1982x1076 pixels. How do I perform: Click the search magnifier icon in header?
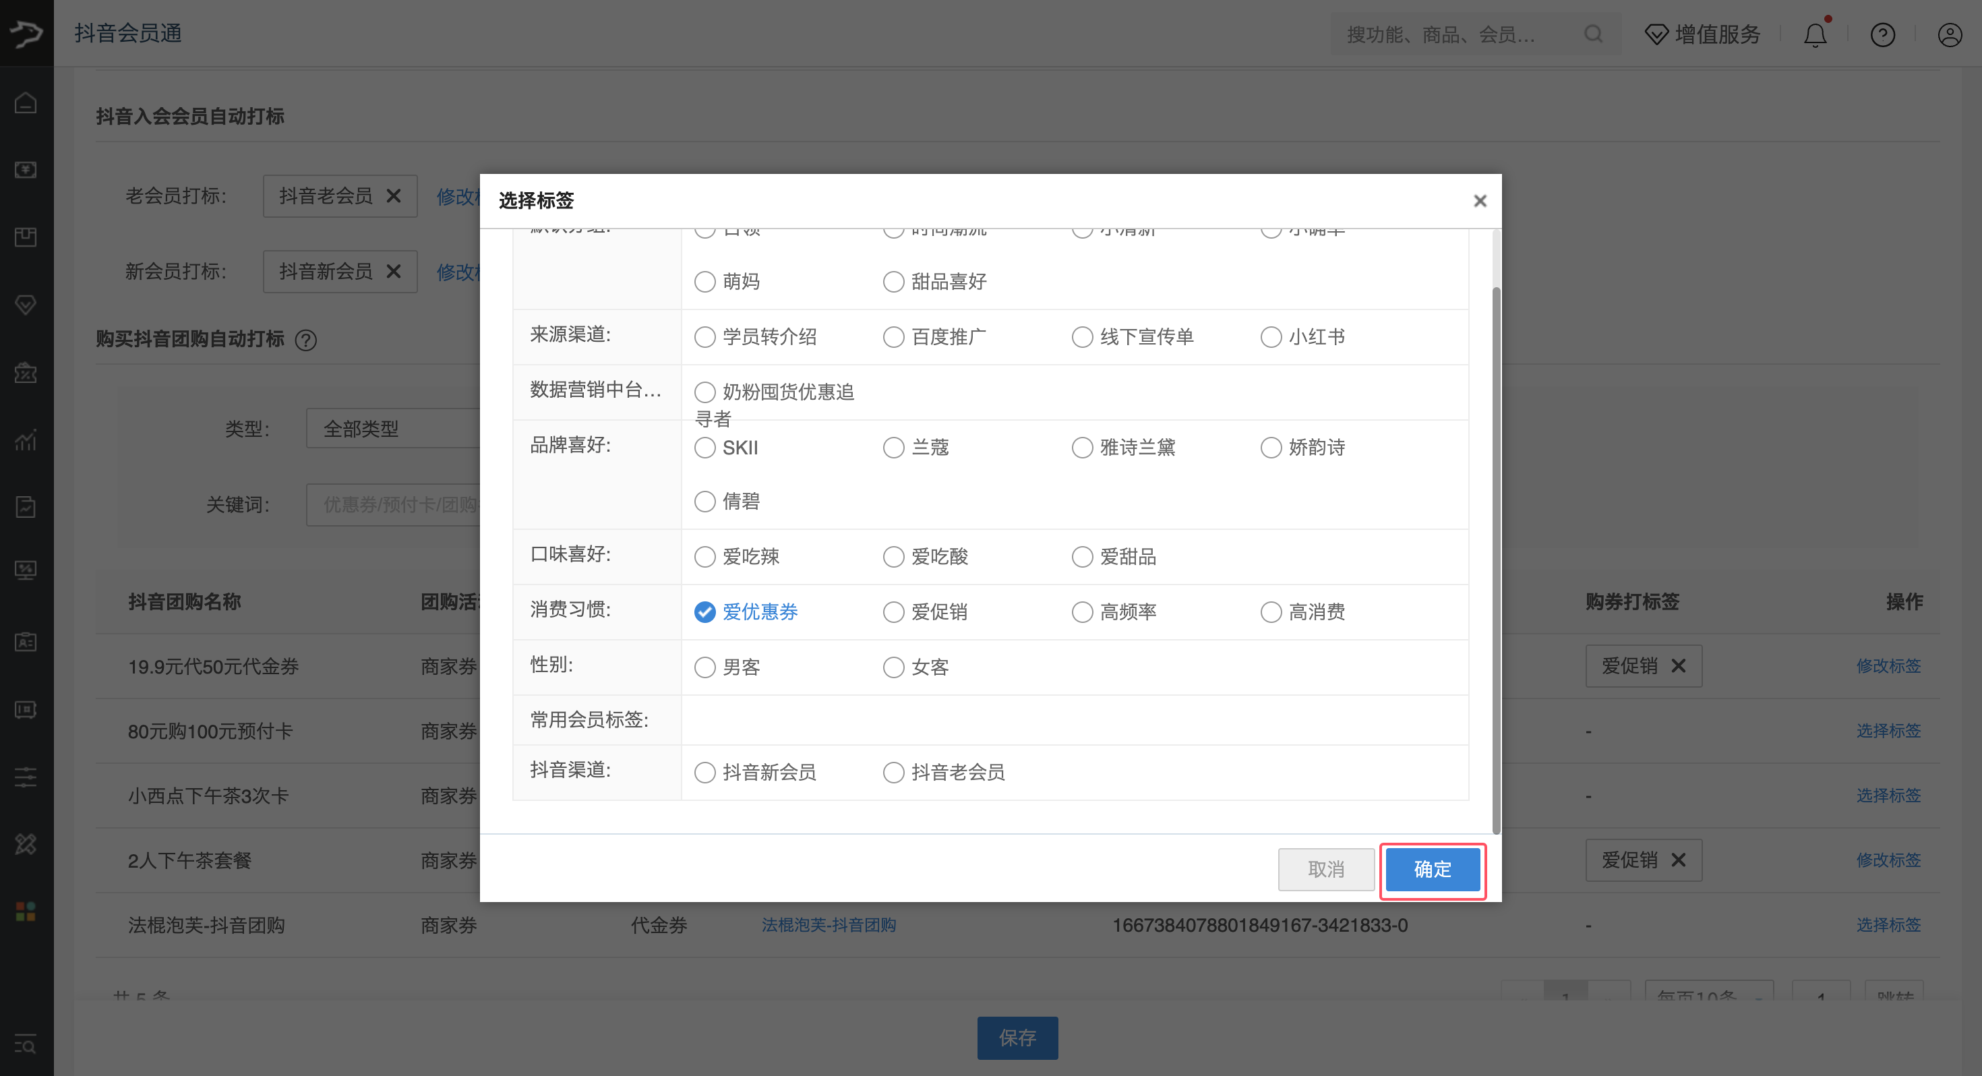(1592, 34)
